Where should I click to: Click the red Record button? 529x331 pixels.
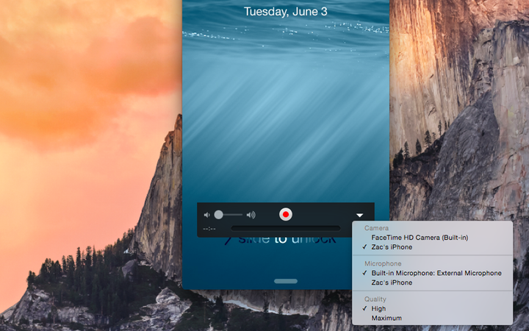coord(285,215)
